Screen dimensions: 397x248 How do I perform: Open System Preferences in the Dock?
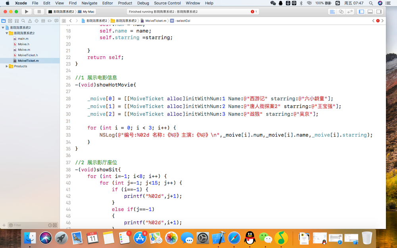(202, 238)
